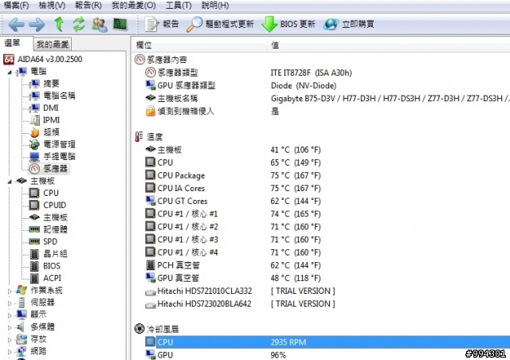Click the BIOS chip icon in tree
Viewport: 510px width, 360px height.
[34, 266]
